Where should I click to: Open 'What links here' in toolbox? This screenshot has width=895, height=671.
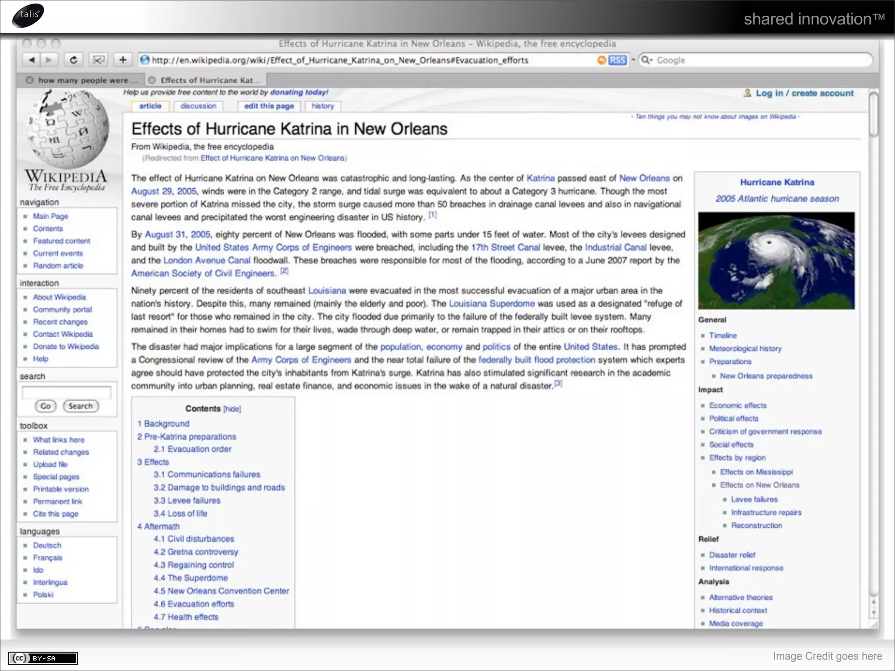point(59,440)
